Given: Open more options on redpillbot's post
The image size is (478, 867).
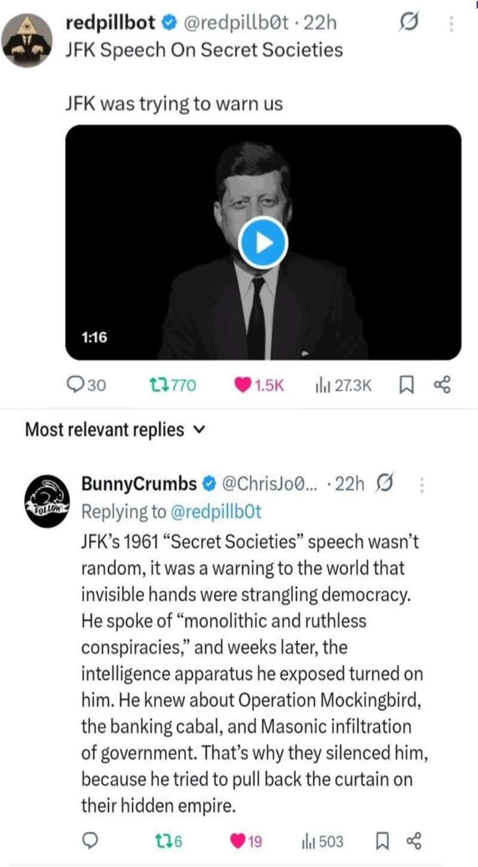Looking at the screenshot, I should point(451,24).
